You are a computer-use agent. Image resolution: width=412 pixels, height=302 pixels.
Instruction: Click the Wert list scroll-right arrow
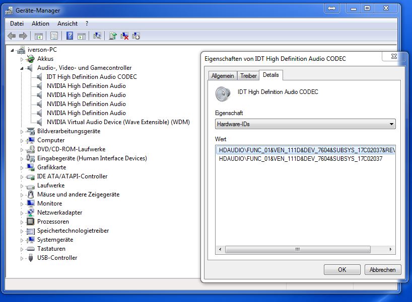tap(391, 249)
